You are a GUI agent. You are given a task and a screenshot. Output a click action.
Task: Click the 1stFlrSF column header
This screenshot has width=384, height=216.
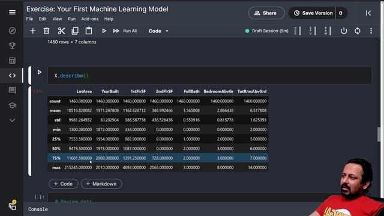138,91
